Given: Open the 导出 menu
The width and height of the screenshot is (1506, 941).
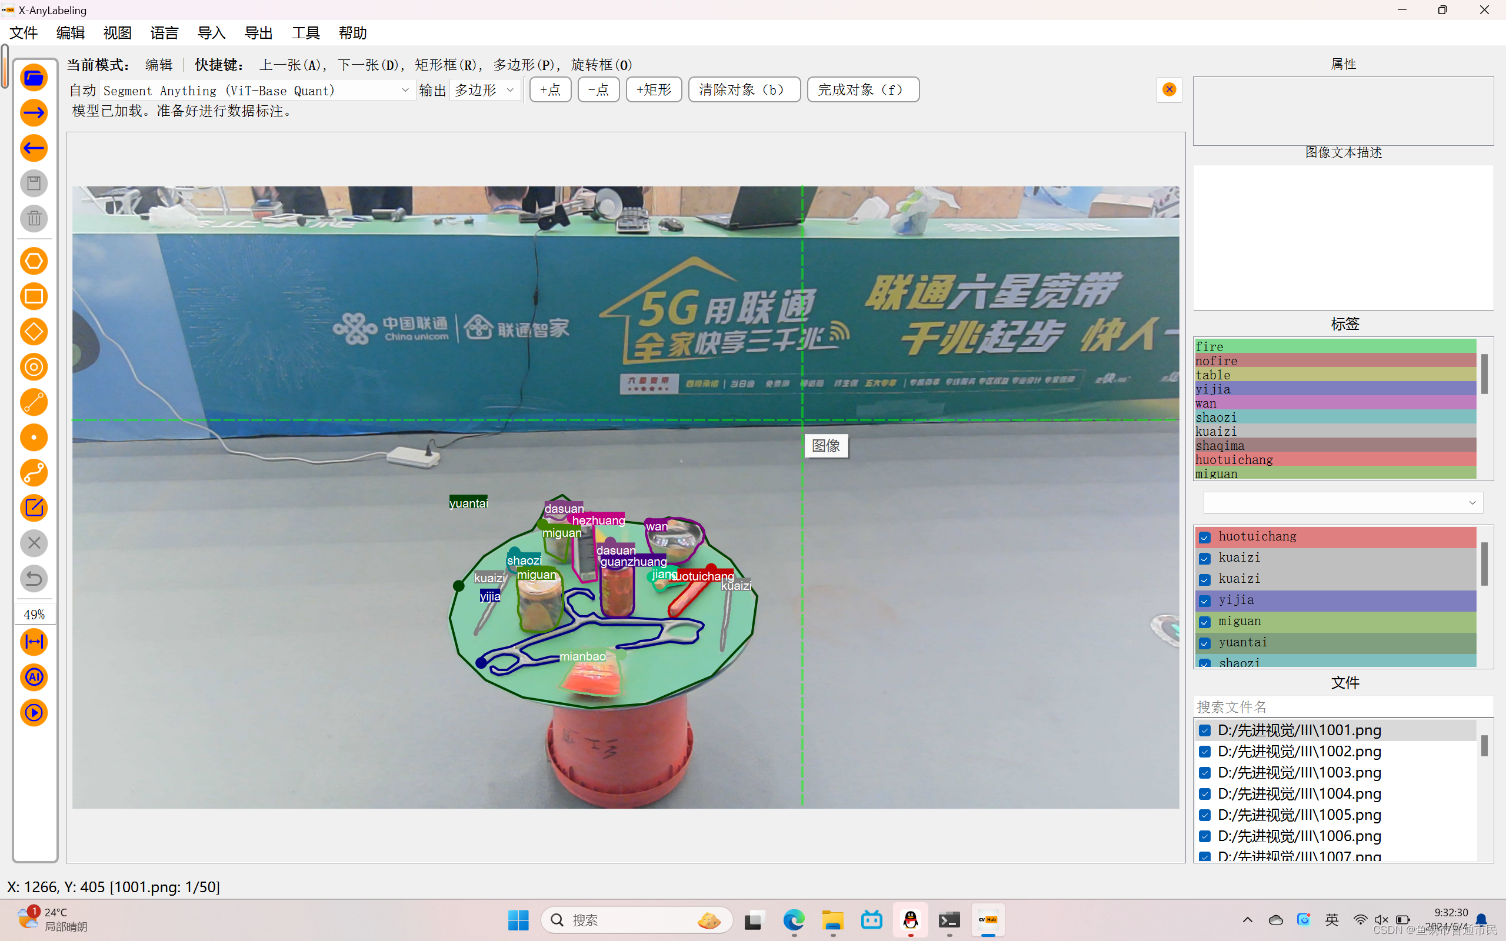Looking at the screenshot, I should [258, 33].
